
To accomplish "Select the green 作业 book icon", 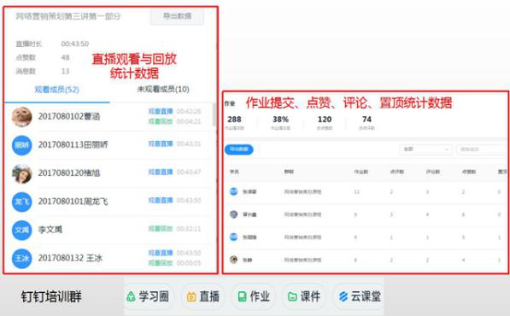I will tap(242, 296).
